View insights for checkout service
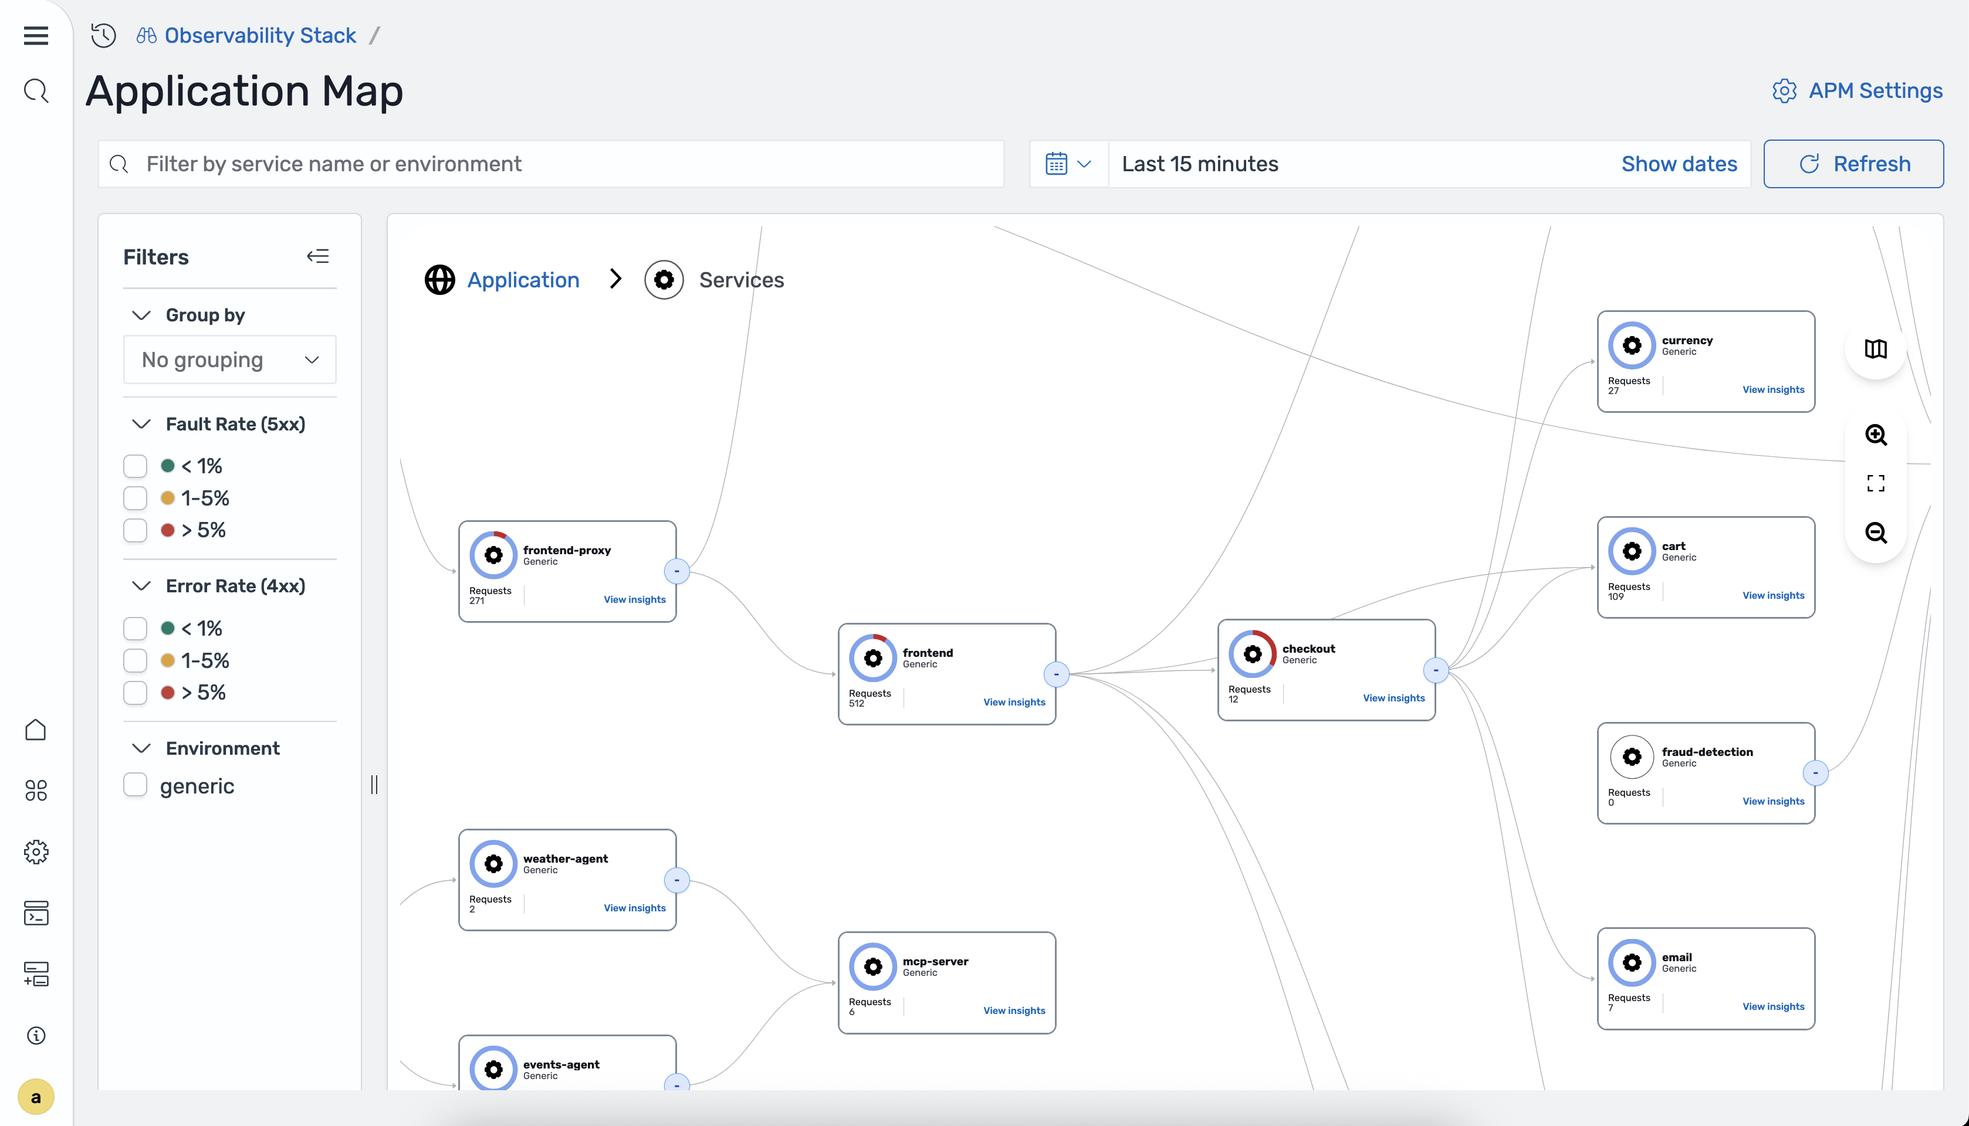 tap(1393, 698)
